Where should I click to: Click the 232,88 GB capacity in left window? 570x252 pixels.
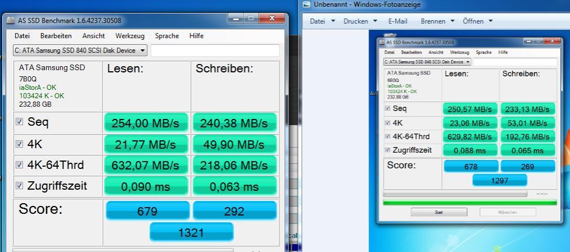point(35,104)
